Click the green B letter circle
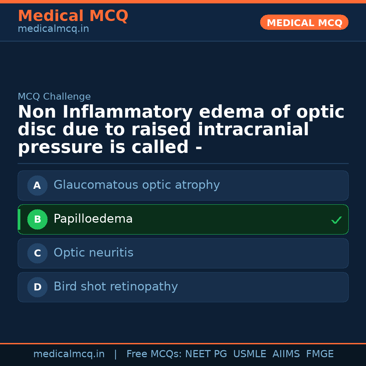The height and width of the screenshot is (366, 366). coord(37,219)
